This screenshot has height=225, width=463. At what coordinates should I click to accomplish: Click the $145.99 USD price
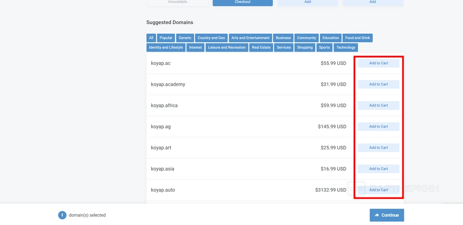pyautogui.click(x=332, y=127)
